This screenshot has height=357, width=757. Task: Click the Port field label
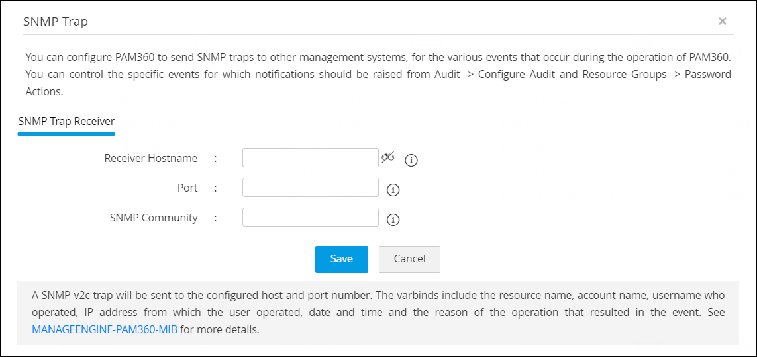point(187,188)
